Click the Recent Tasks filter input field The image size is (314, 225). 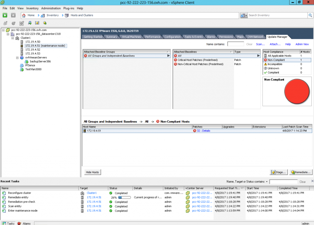click(283, 182)
